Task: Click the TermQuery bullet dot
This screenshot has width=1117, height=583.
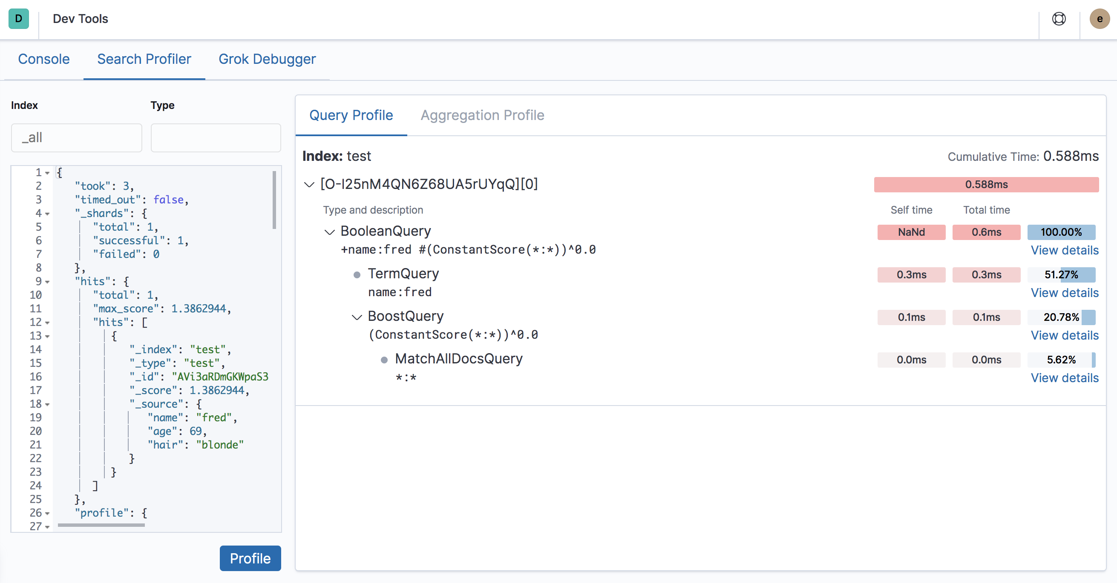Action: 357,274
